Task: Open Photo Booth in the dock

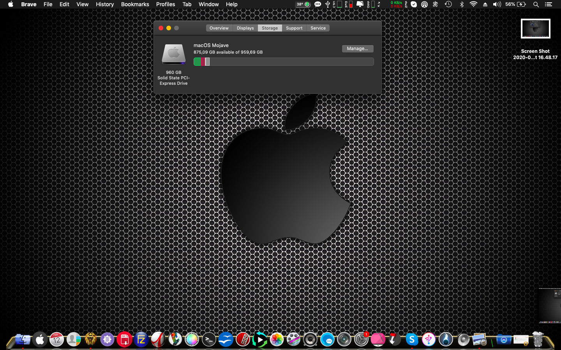Action: pos(243,339)
